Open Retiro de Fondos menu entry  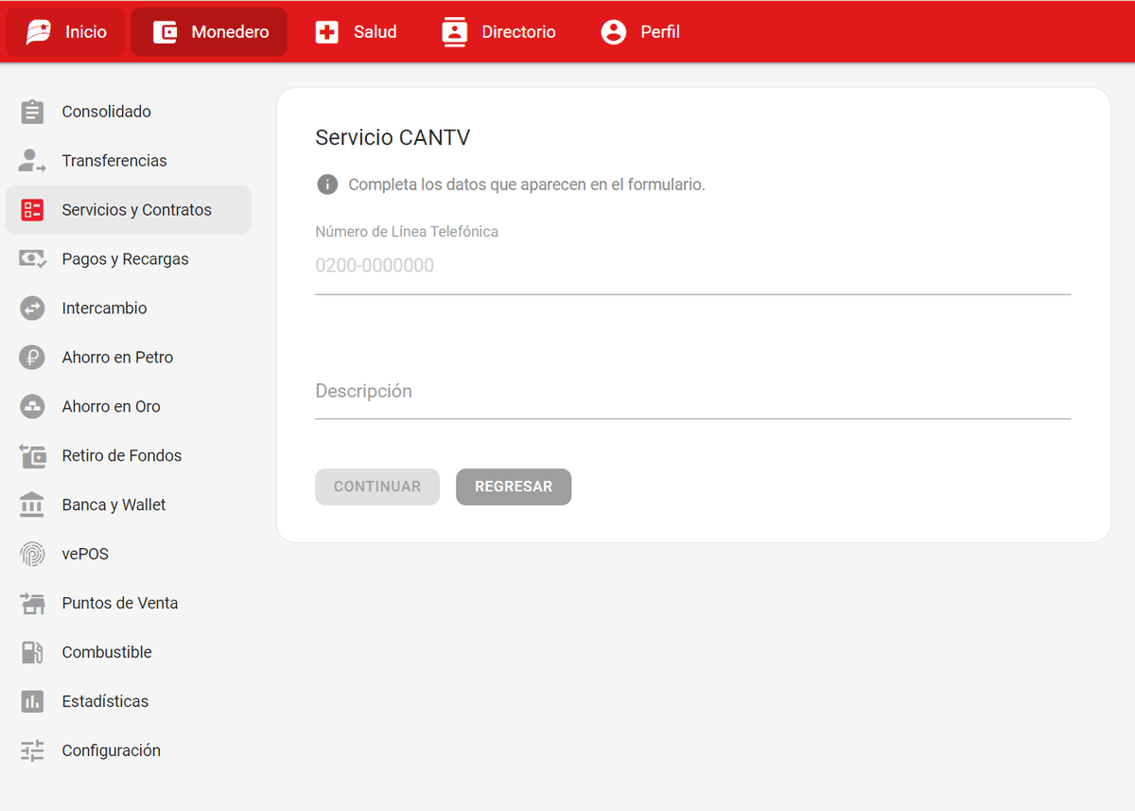129,456
